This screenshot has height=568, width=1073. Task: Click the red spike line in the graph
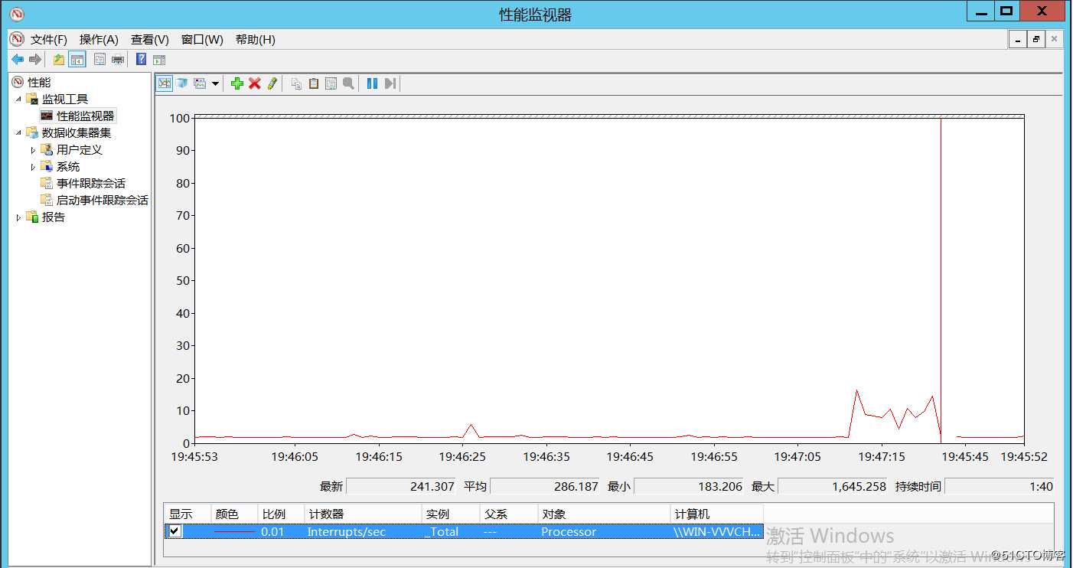point(941,268)
